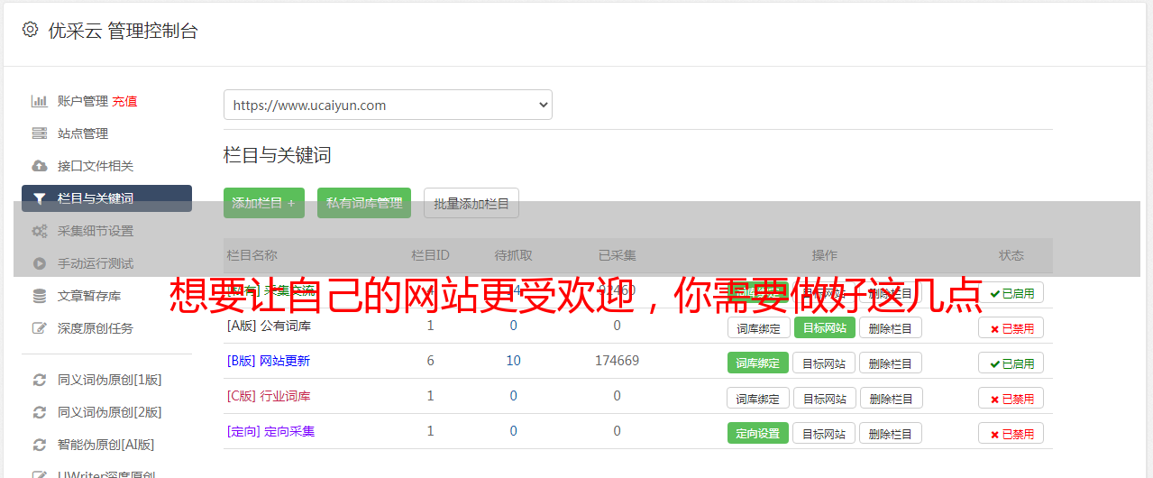Click the 操作 column header
Screen dimensions: 1153x478
click(x=824, y=255)
